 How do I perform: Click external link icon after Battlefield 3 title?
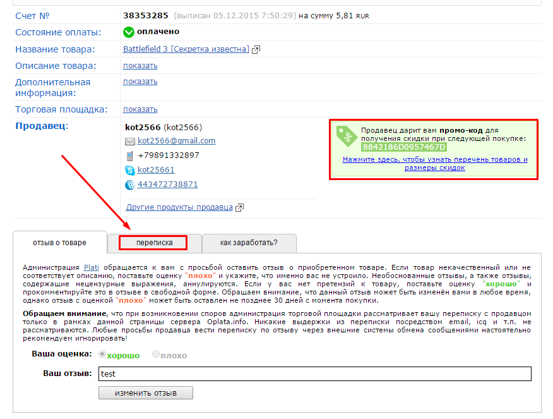(256, 49)
